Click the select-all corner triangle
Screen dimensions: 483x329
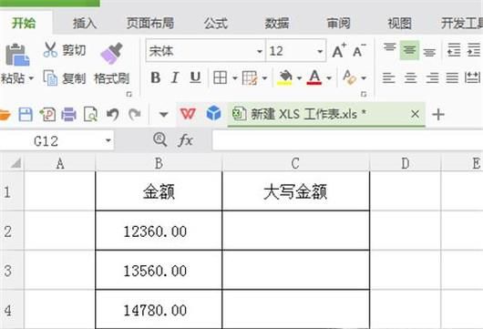(15, 162)
